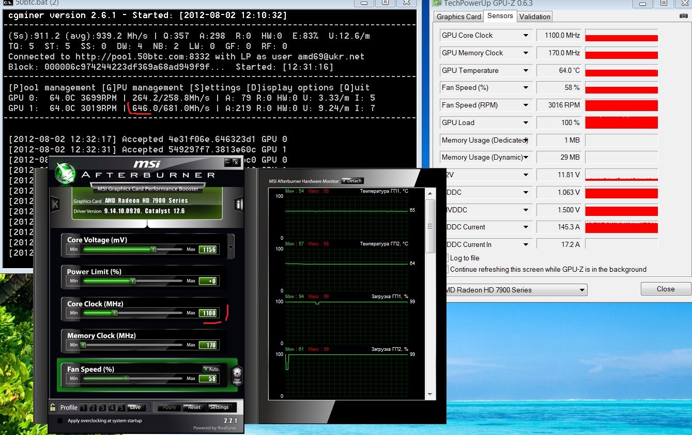The width and height of the screenshot is (692, 435).
Task: Select profile slot 1 in Afterburner
Action: coord(84,408)
